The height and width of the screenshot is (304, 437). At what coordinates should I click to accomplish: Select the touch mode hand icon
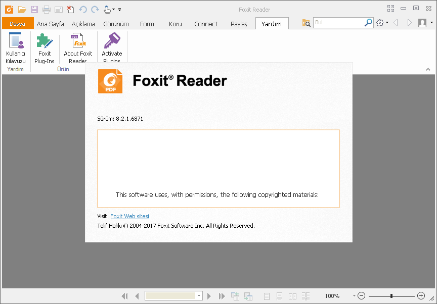point(107,10)
